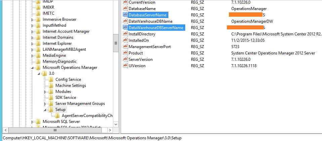
Task: Click the tree vertical scrollbar thumb
Action: [116, 43]
